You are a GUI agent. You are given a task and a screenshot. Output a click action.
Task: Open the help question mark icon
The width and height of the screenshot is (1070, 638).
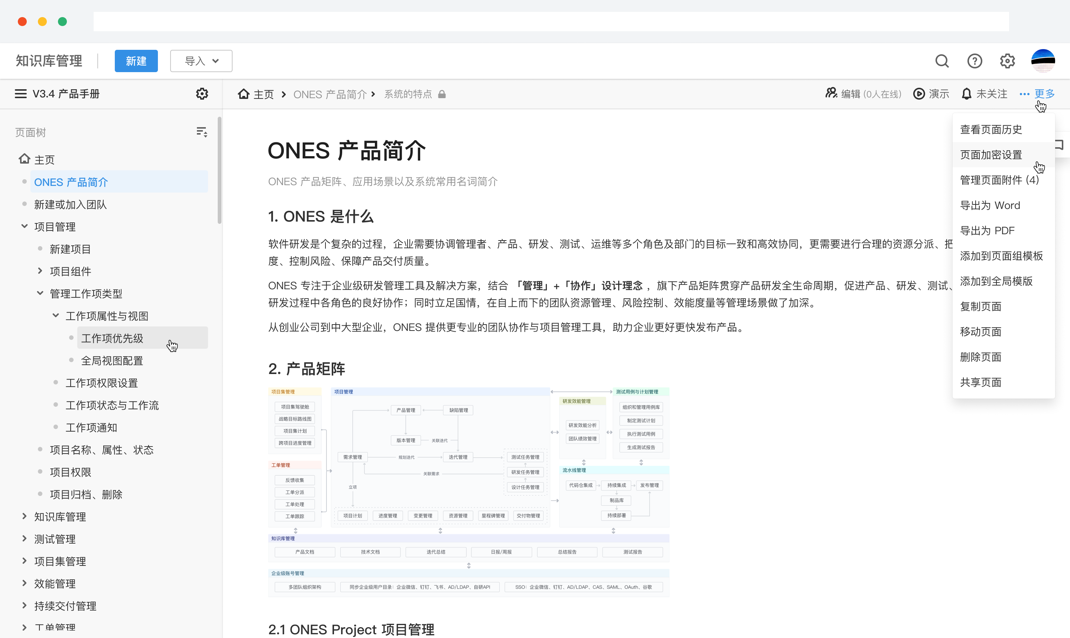[975, 61]
